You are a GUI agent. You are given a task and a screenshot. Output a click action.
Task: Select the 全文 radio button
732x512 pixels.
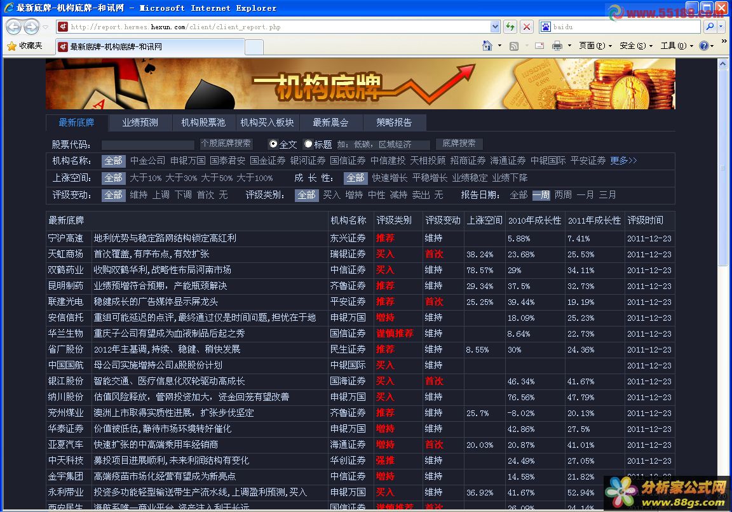click(273, 144)
